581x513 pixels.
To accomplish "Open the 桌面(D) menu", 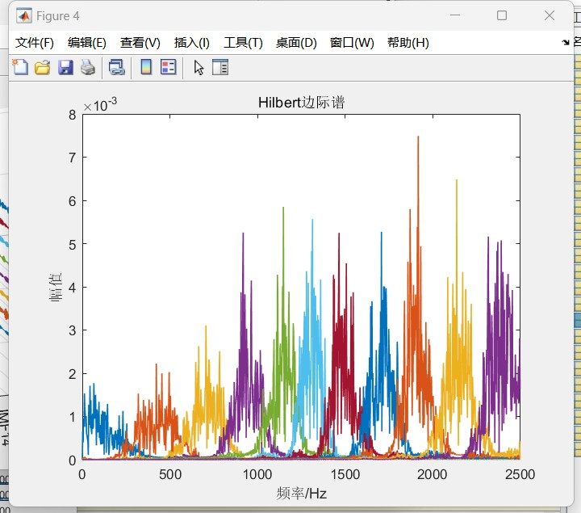I will (296, 43).
